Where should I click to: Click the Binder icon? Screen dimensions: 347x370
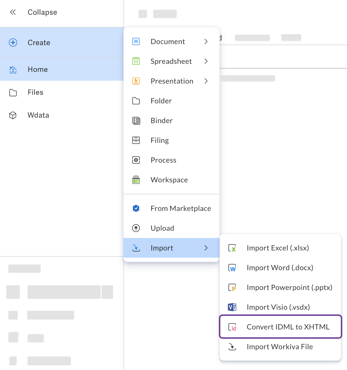pyautogui.click(x=136, y=120)
